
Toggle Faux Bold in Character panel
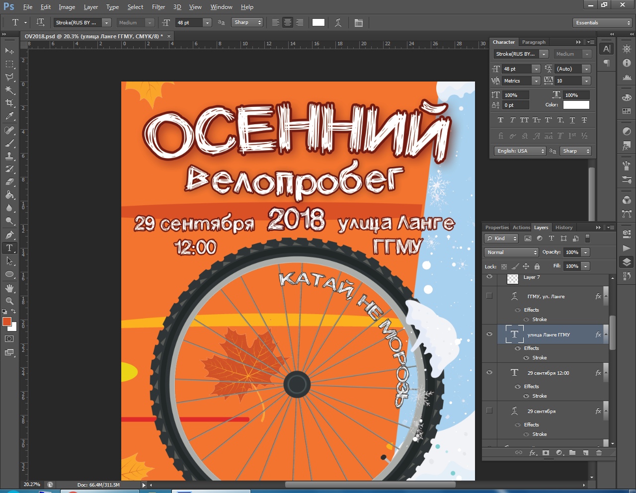500,120
